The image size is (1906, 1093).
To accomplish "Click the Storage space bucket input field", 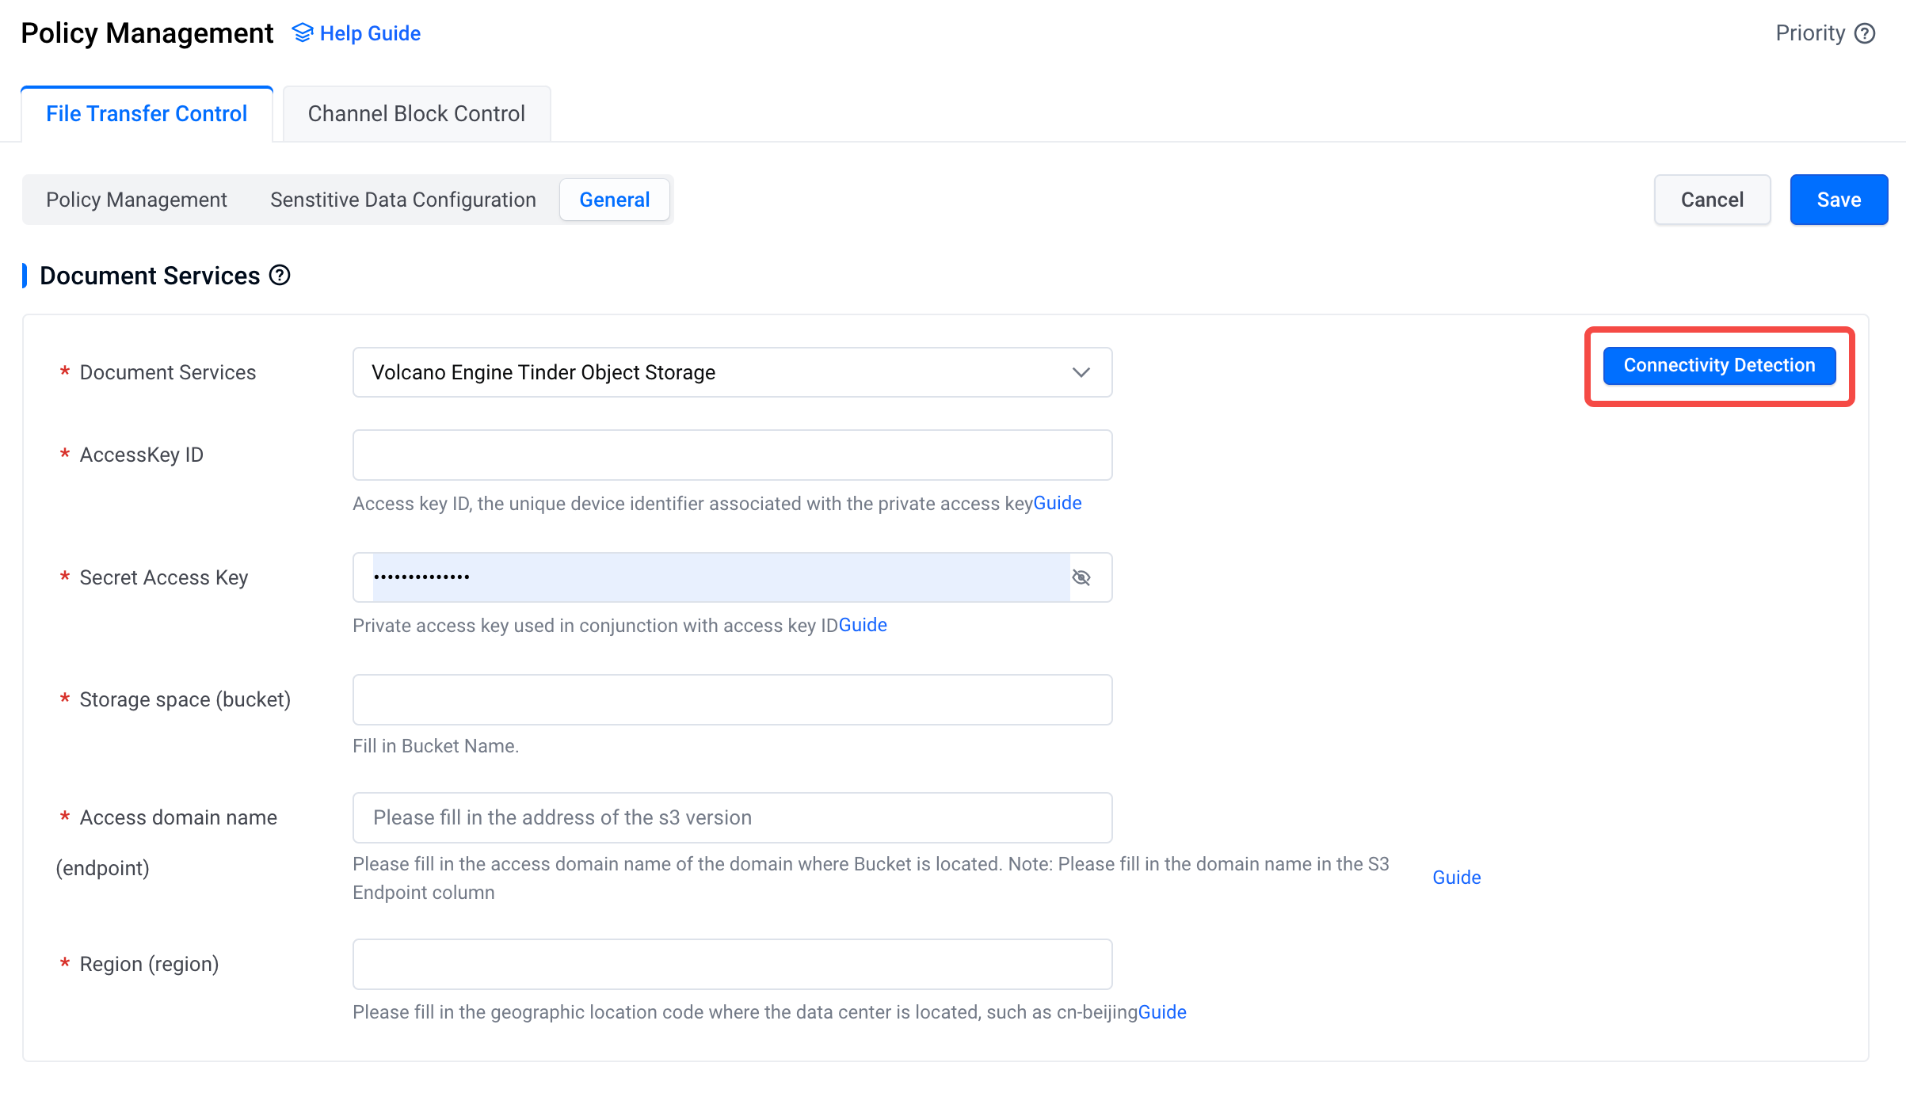I will [x=733, y=699].
